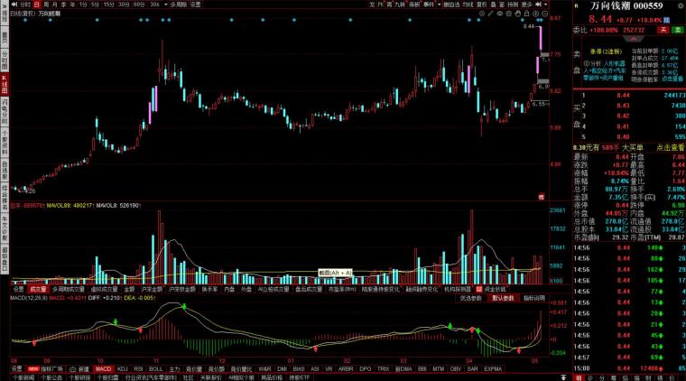Viewport: 686px width, 381px height.
Task: Click the print/save chart icon
Action: (x=509, y=14)
